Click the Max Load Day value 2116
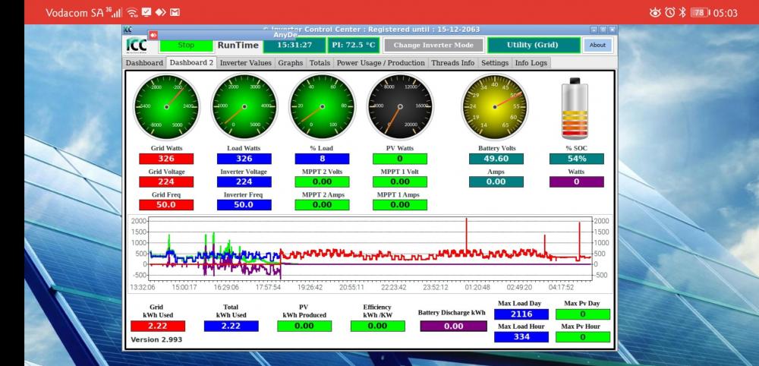The height and width of the screenshot is (366, 759). pyautogui.click(x=521, y=314)
